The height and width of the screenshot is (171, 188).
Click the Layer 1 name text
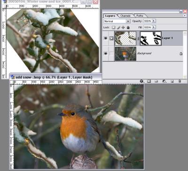pyautogui.click(x=167, y=38)
